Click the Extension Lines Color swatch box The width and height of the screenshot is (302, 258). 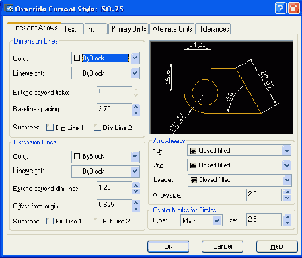pos(77,157)
